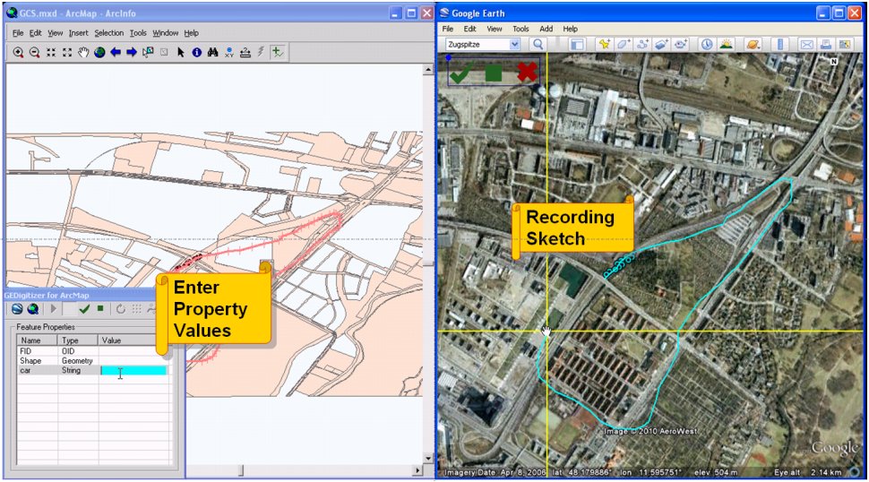This screenshot has height=482, width=869.
Task: Show the ruler in Google Earth
Action: pos(779,44)
